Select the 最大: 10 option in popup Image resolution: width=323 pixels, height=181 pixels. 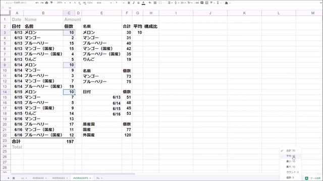pos(291,167)
